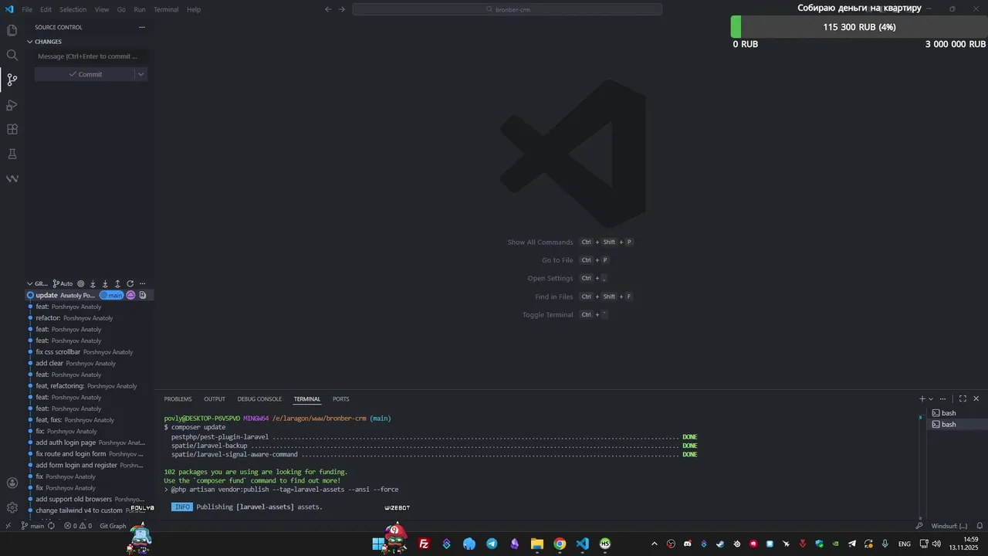Select the Source Control activity bar icon
Image resolution: width=988 pixels, height=556 pixels.
(x=12, y=80)
